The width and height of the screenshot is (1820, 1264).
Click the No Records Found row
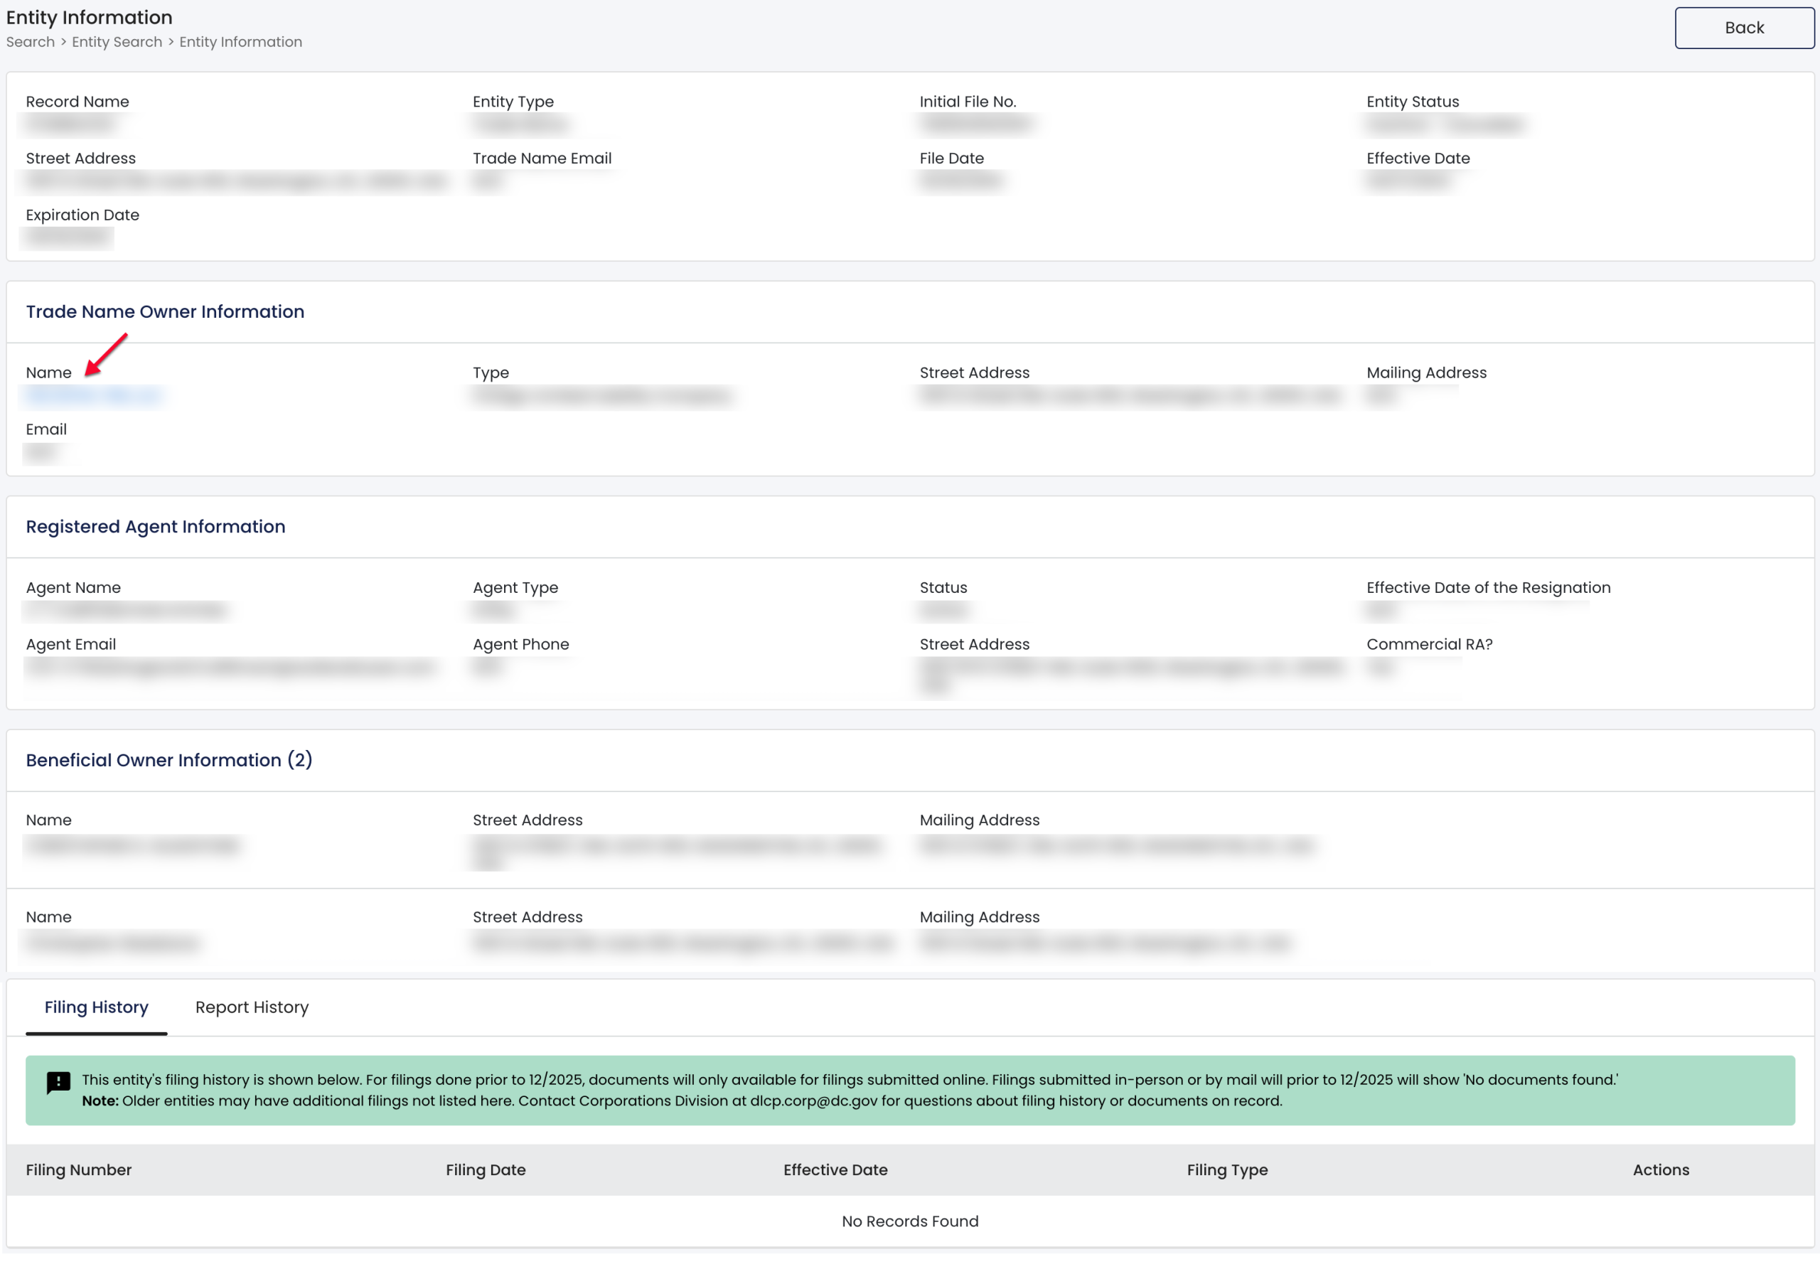click(909, 1221)
